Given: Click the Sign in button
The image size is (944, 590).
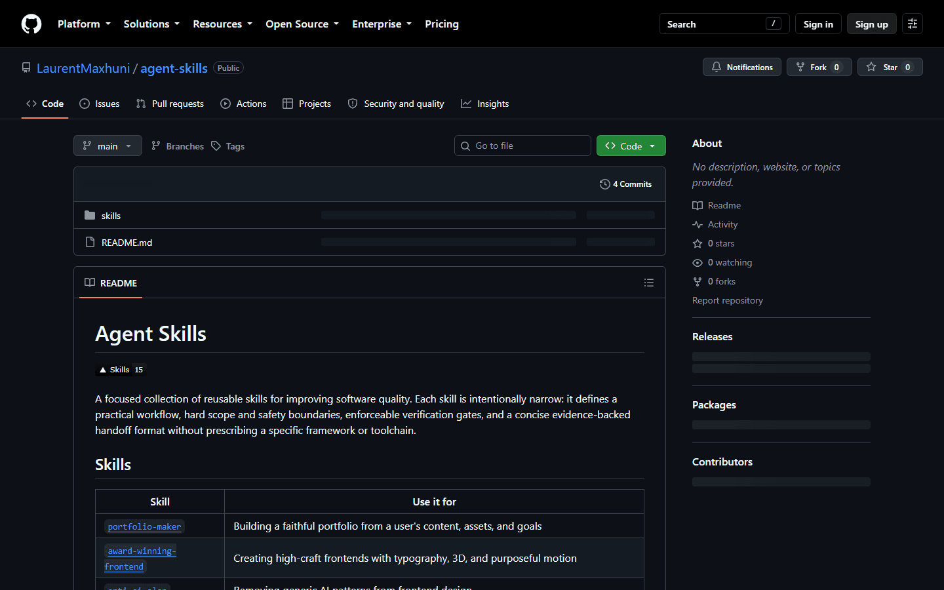Looking at the screenshot, I should [x=818, y=24].
